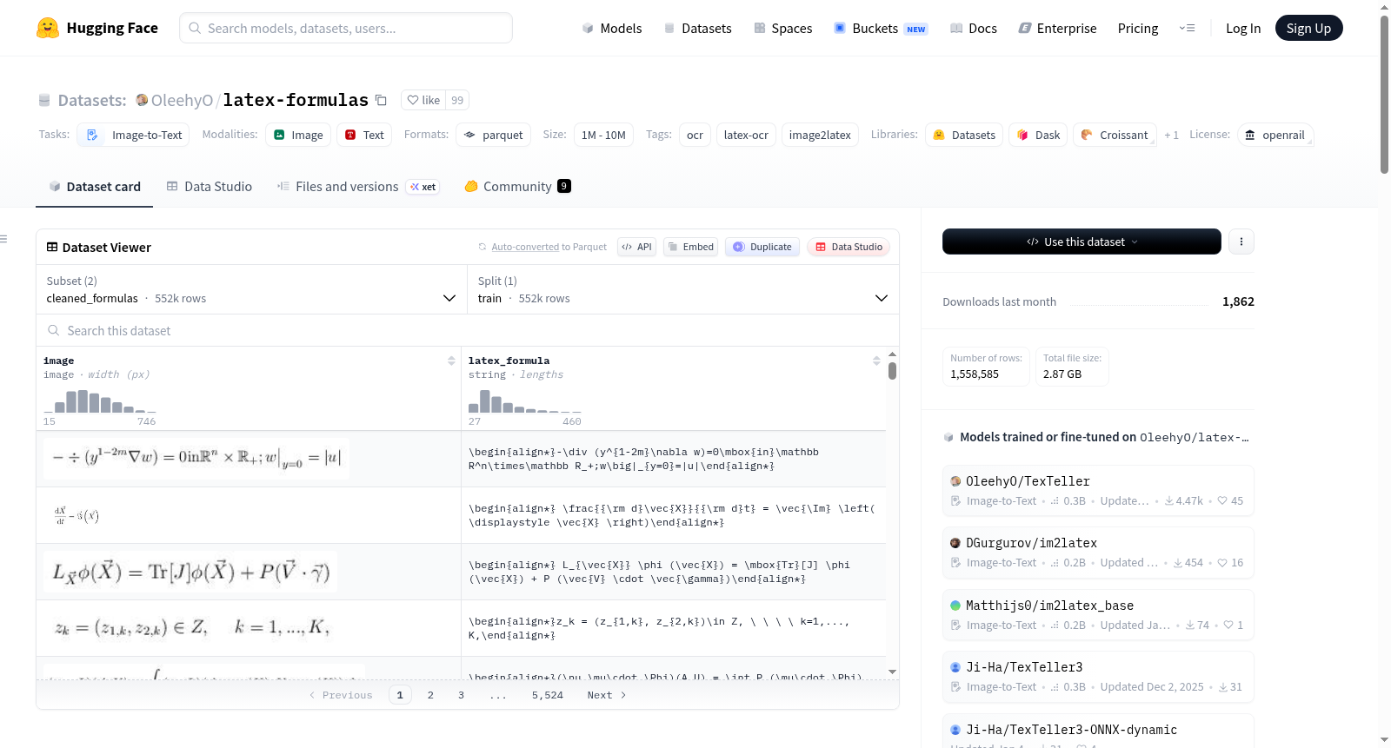This screenshot has width=1391, height=748.
Task: Click the ocr tag
Action: tap(695, 135)
